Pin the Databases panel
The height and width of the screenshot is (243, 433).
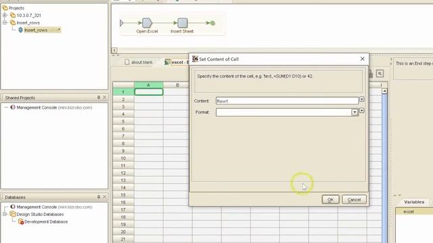coord(99,196)
